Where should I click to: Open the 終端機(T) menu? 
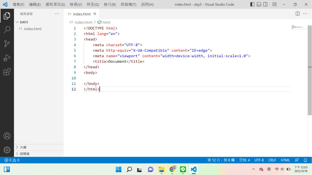click(x=129, y=4)
